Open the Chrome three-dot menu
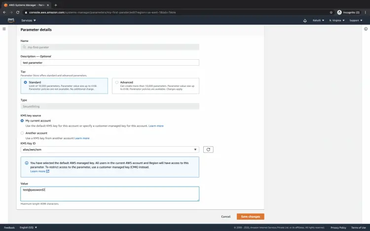 [x=365, y=12]
